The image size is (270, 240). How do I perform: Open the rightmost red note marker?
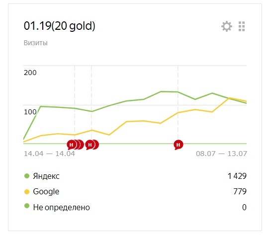tap(178, 145)
